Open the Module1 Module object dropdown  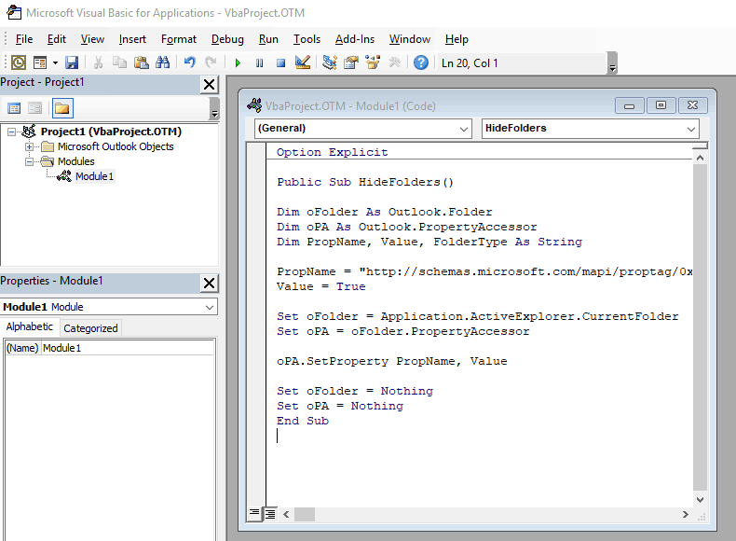tap(210, 307)
